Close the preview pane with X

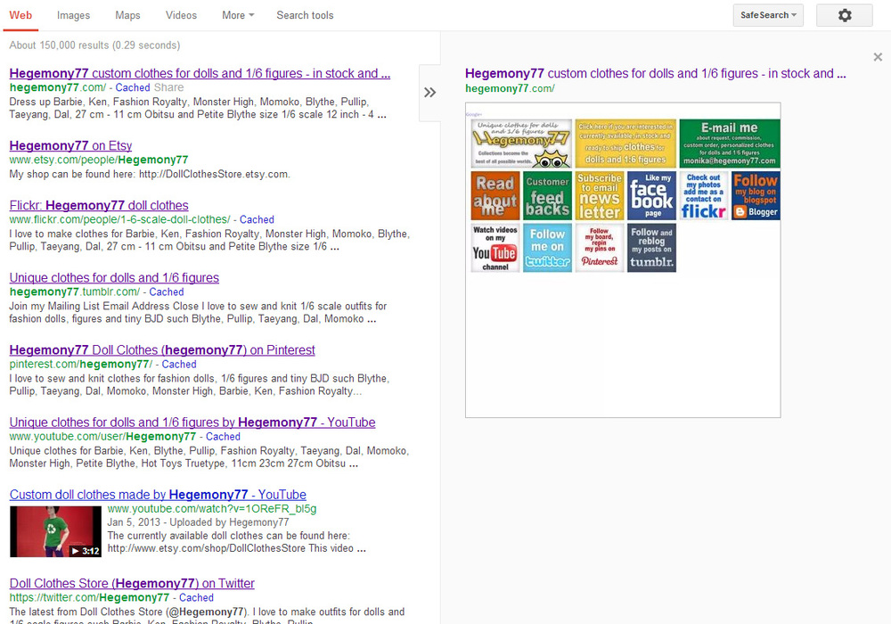pyautogui.click(x=878, y=57)
